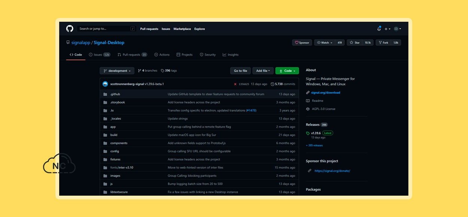
Task: View the 10.1k stargazers count
Action: 368,43
